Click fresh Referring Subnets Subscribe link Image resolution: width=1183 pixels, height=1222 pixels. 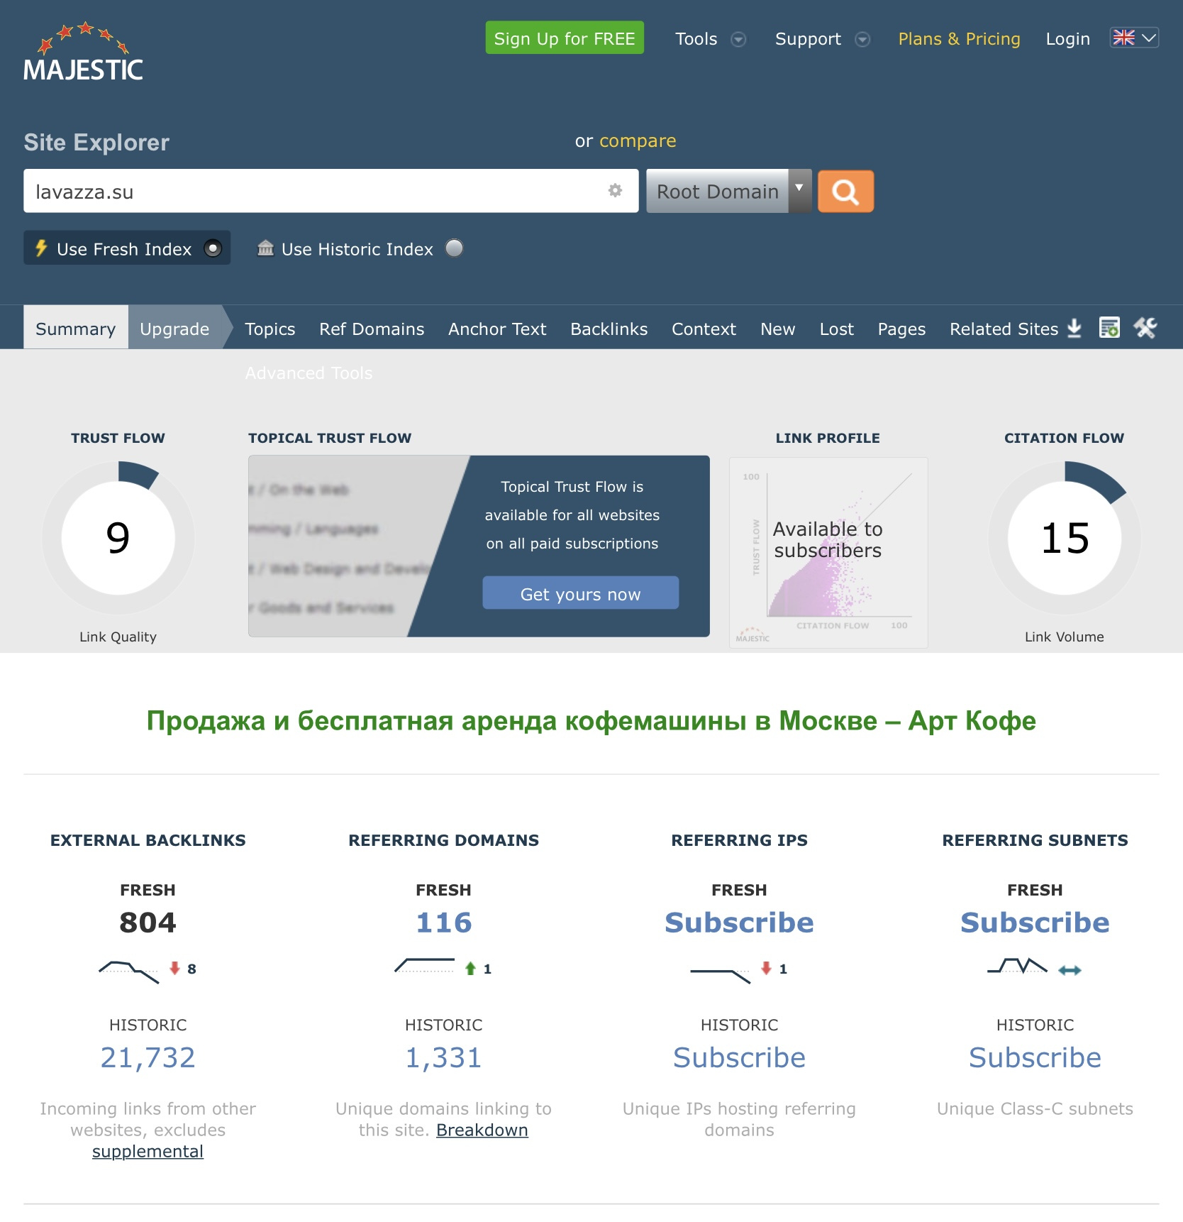coord(1035,922)
